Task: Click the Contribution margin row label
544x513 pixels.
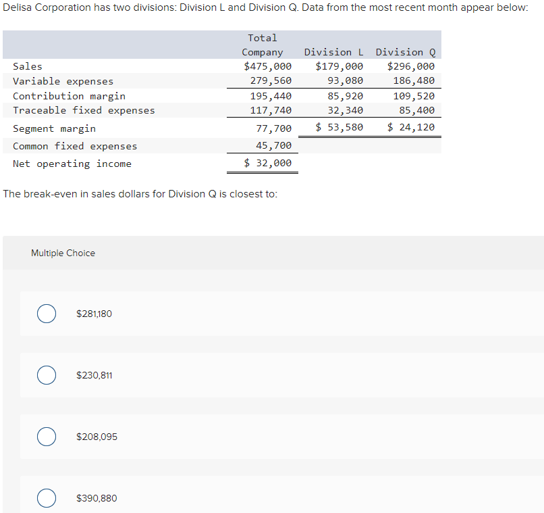Action: (x=69, y=96)
